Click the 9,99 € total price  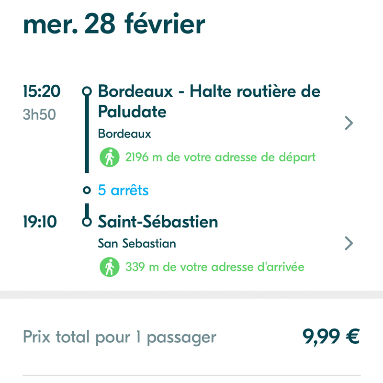(331, 337)
